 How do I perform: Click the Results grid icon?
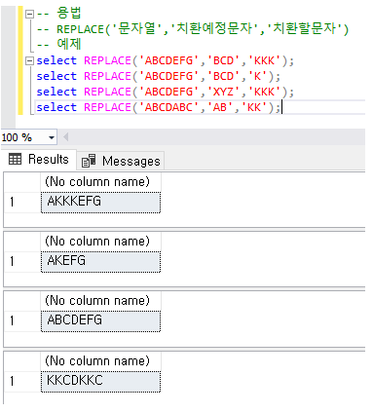click(x=15, y=160)
